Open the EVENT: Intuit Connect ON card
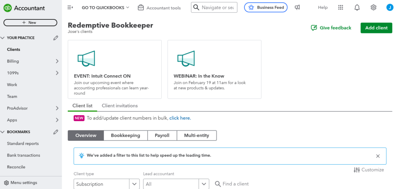 tap(115, 69)
